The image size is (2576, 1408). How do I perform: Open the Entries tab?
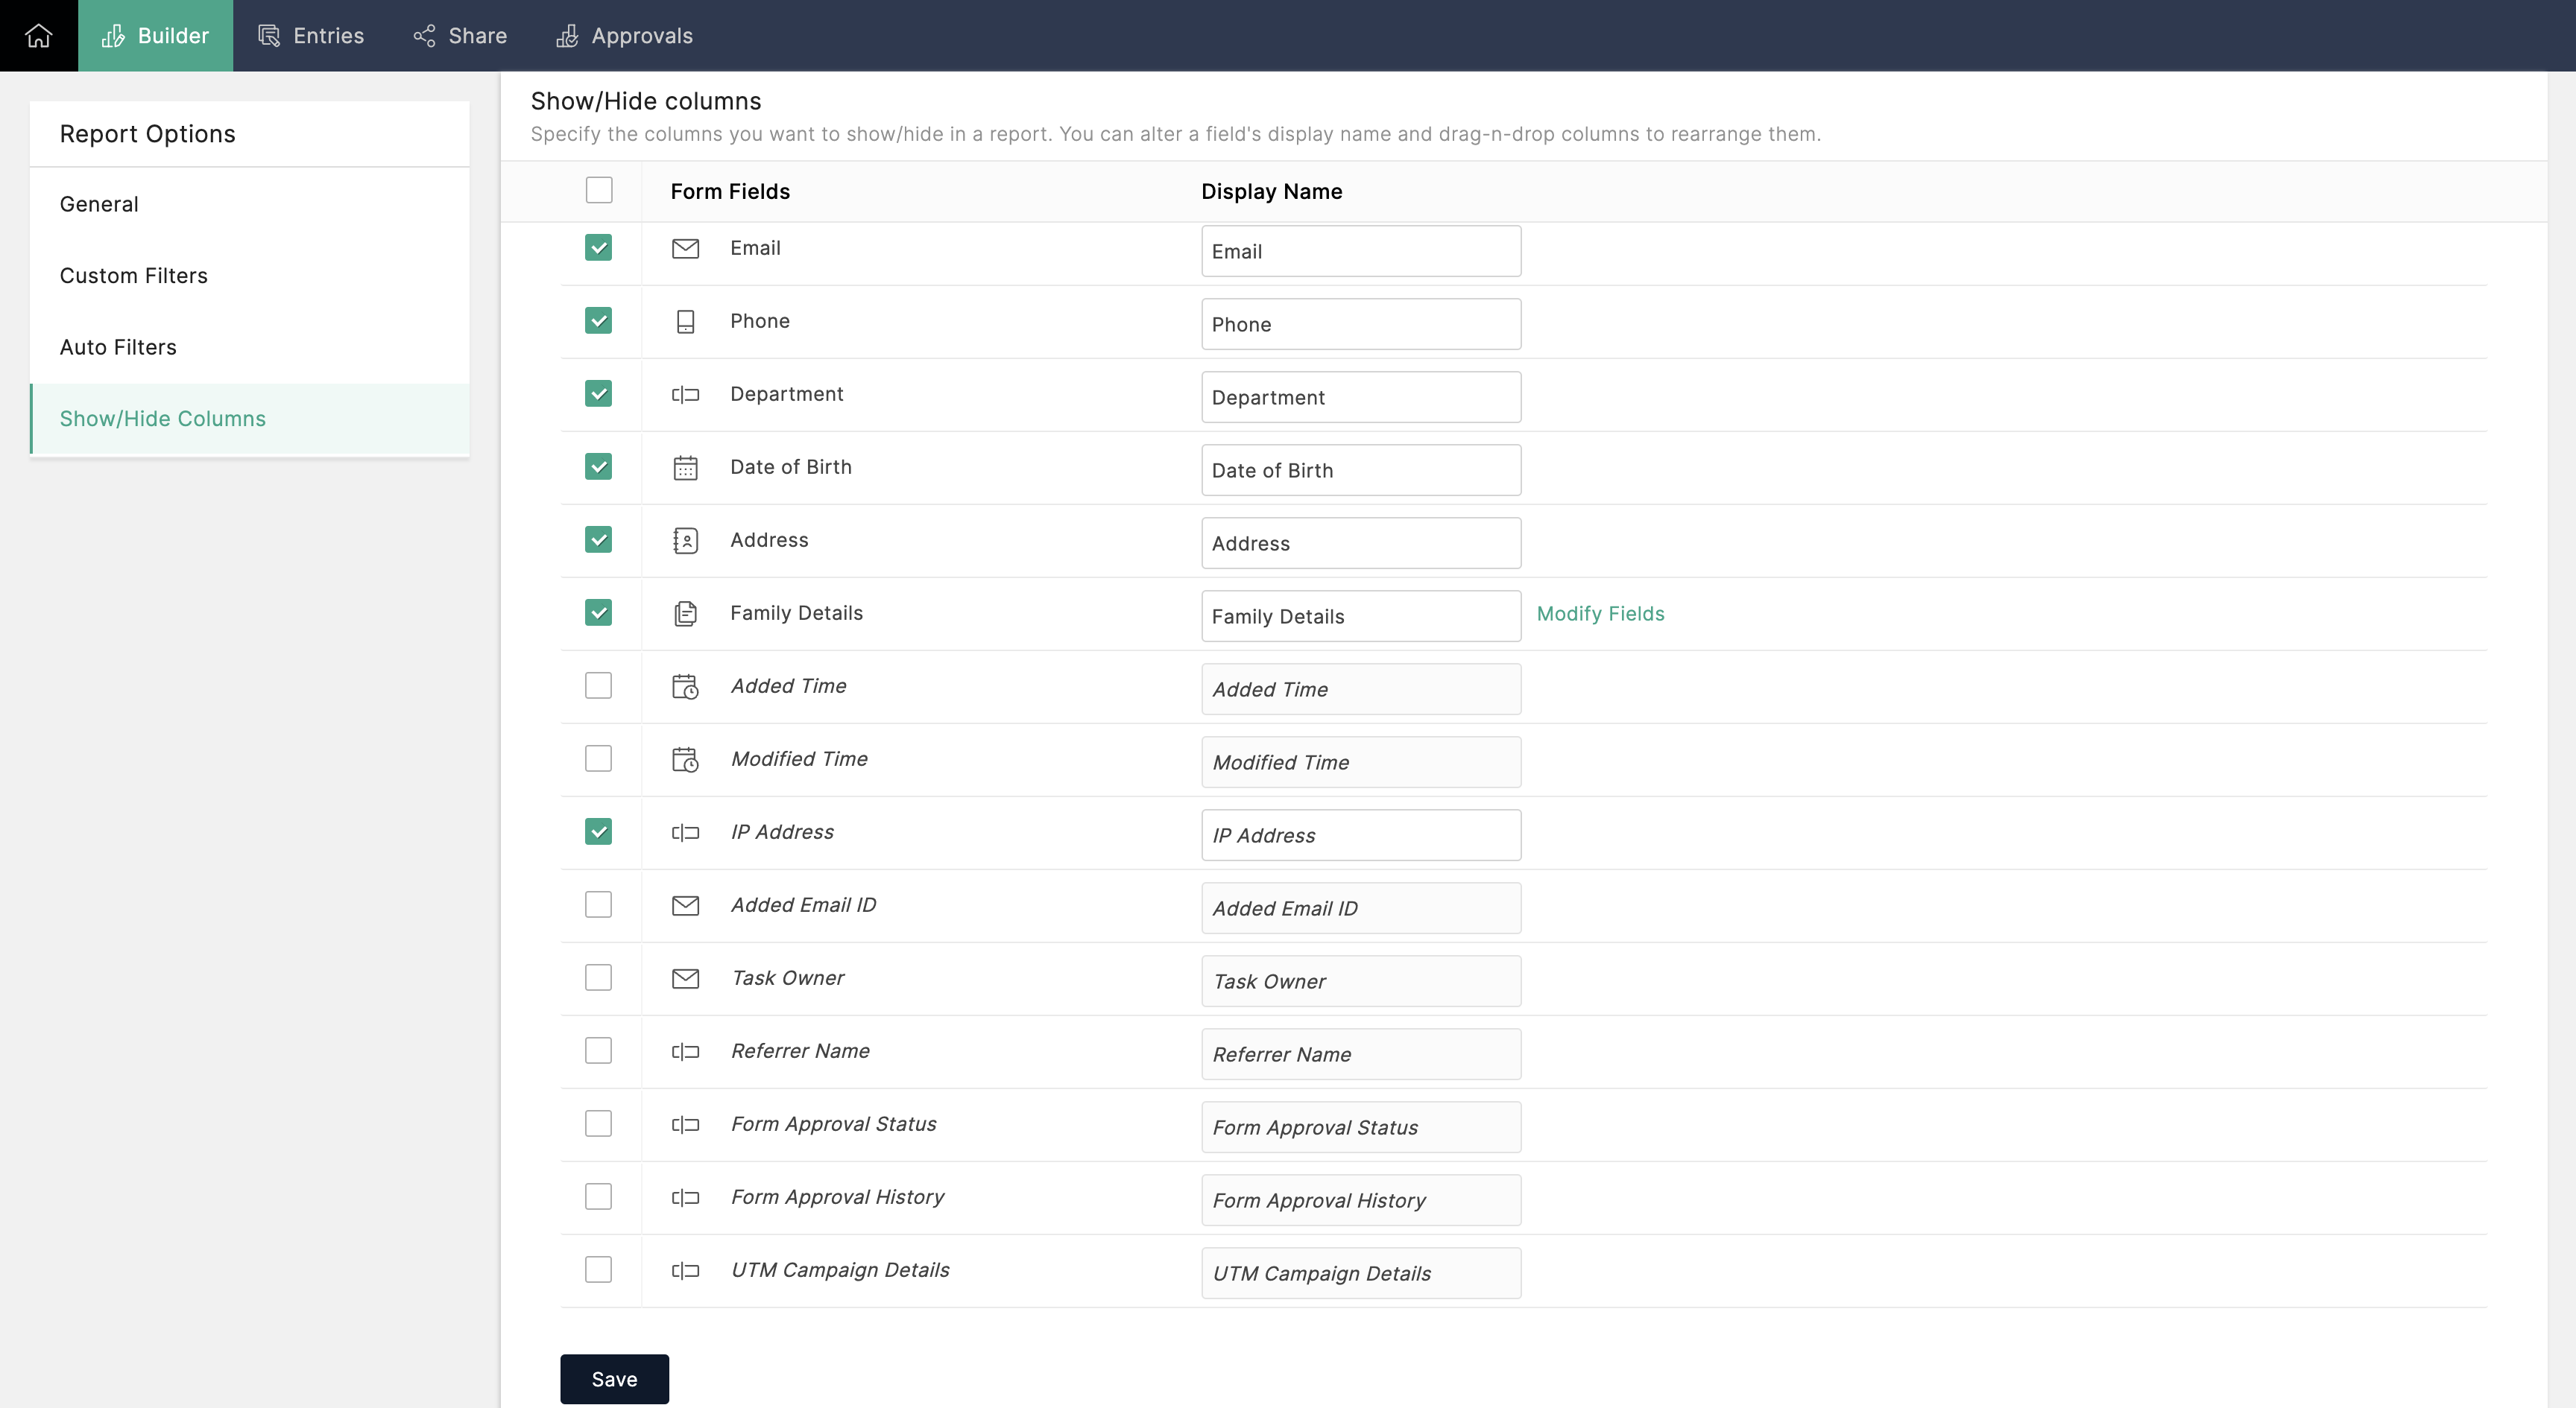click(x=311, y=35)
